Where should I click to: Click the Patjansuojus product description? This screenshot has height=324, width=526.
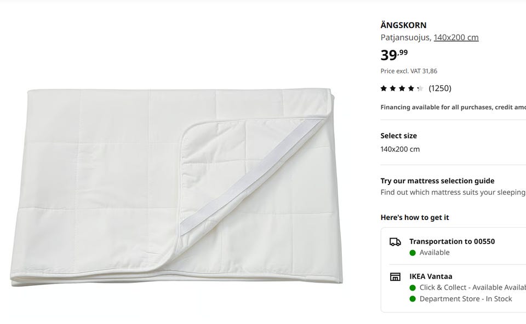click(405, 38)
